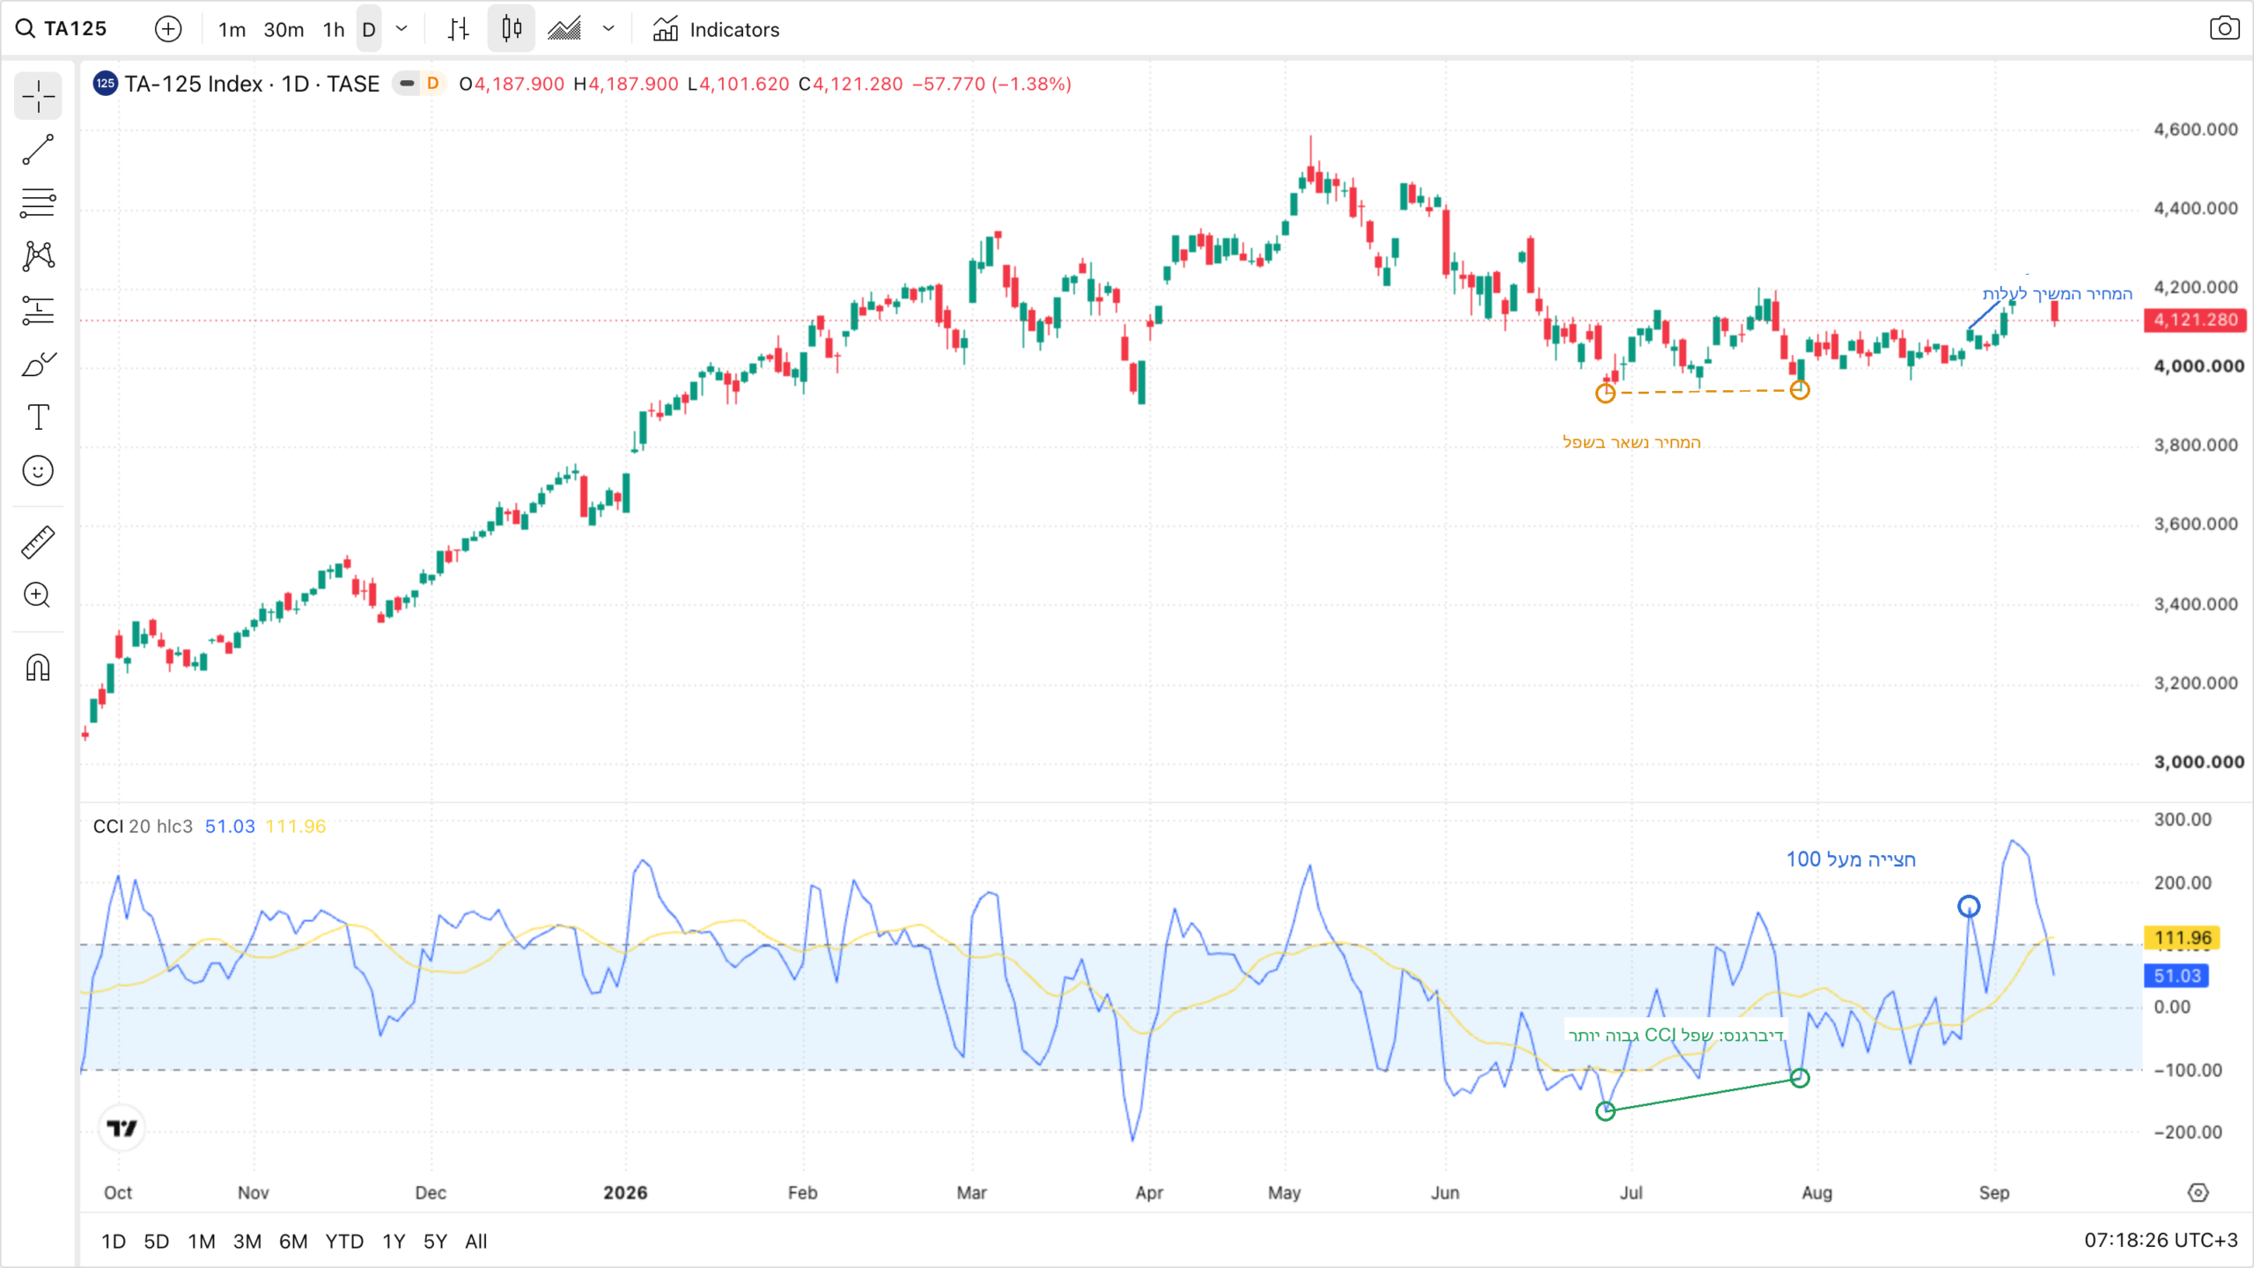The height and width of the screenshot is (1268, 2254).
Task: Select the horizontal lines Fibonacci tool
Action: pos(38,203)
